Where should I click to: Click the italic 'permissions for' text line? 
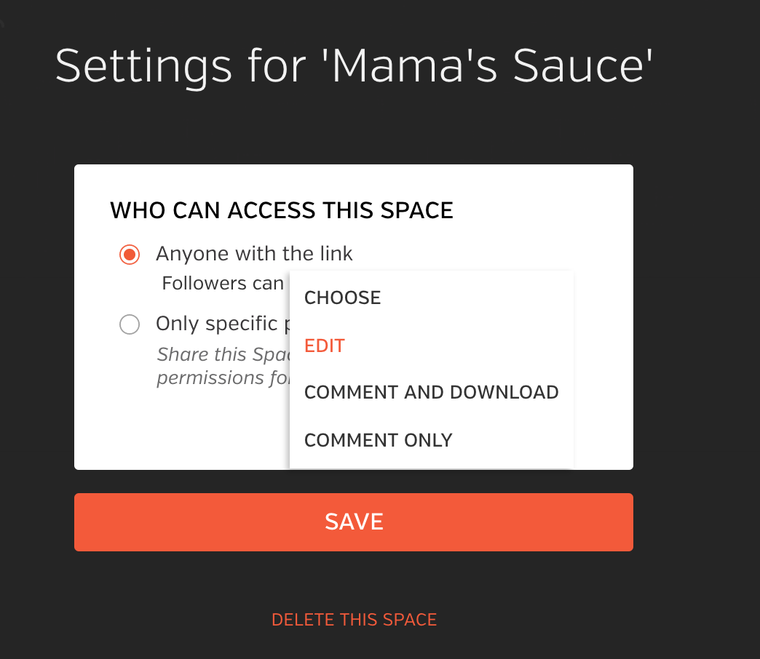point(223,378)
